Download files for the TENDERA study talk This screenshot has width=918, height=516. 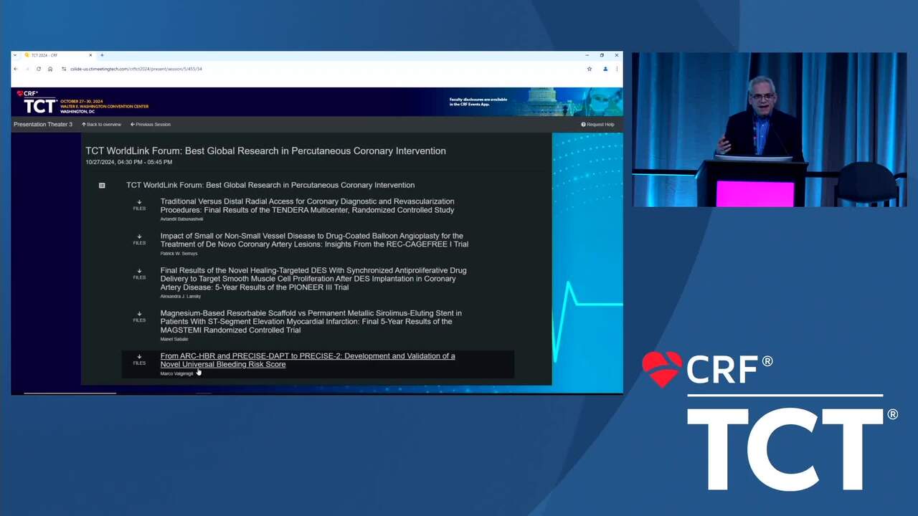139,205
